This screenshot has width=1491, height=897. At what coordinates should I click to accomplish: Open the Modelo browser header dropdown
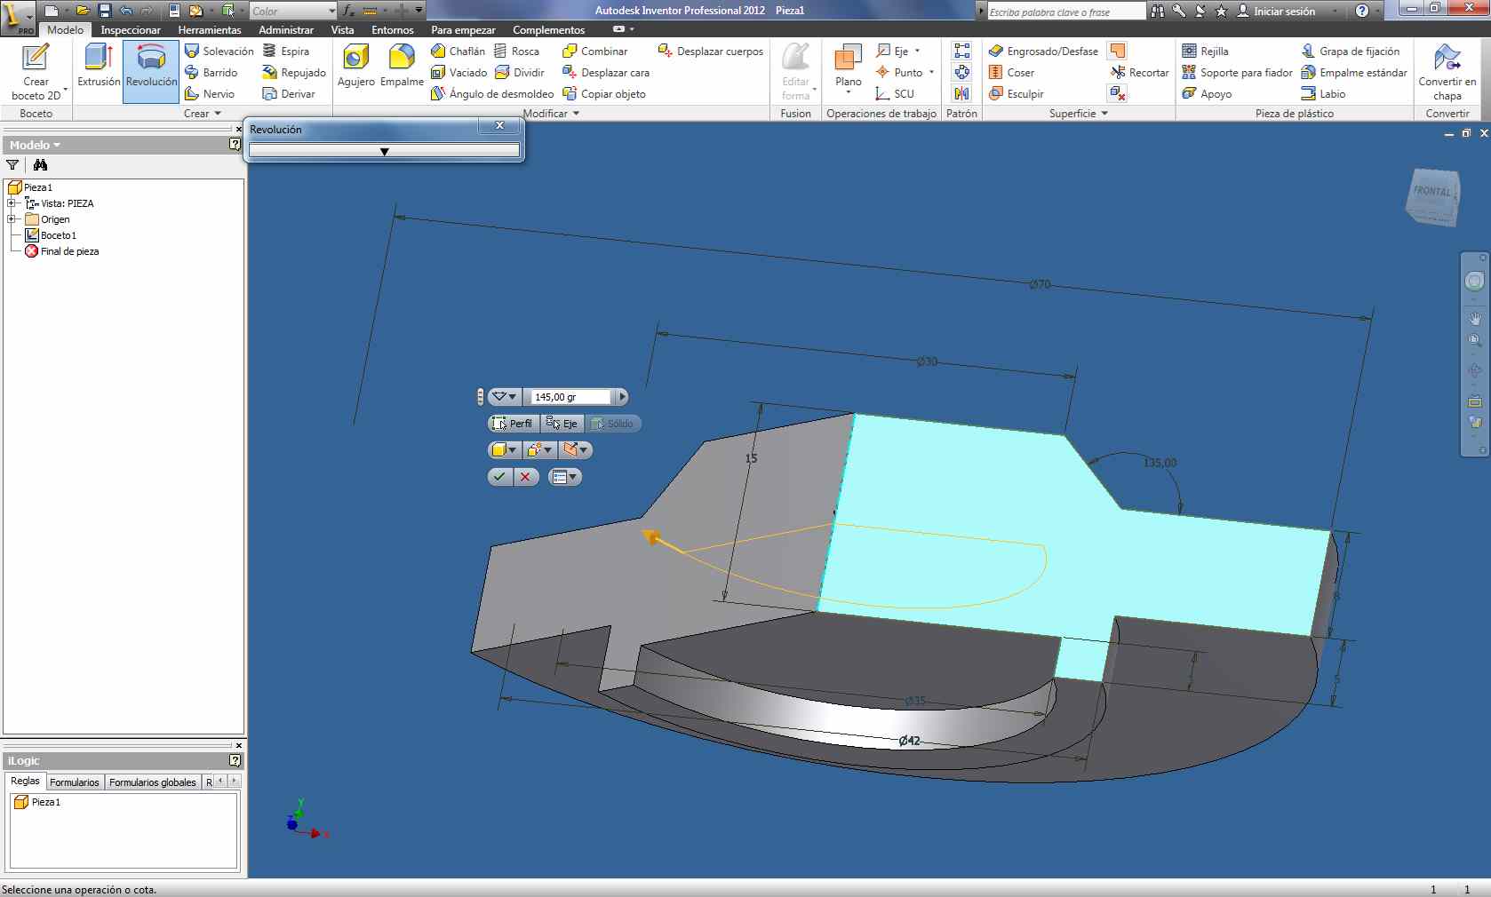point(36,145)
